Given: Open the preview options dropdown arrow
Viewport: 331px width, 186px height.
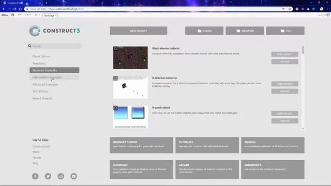Looking at the screenshot, I should (x=39, y=15).
